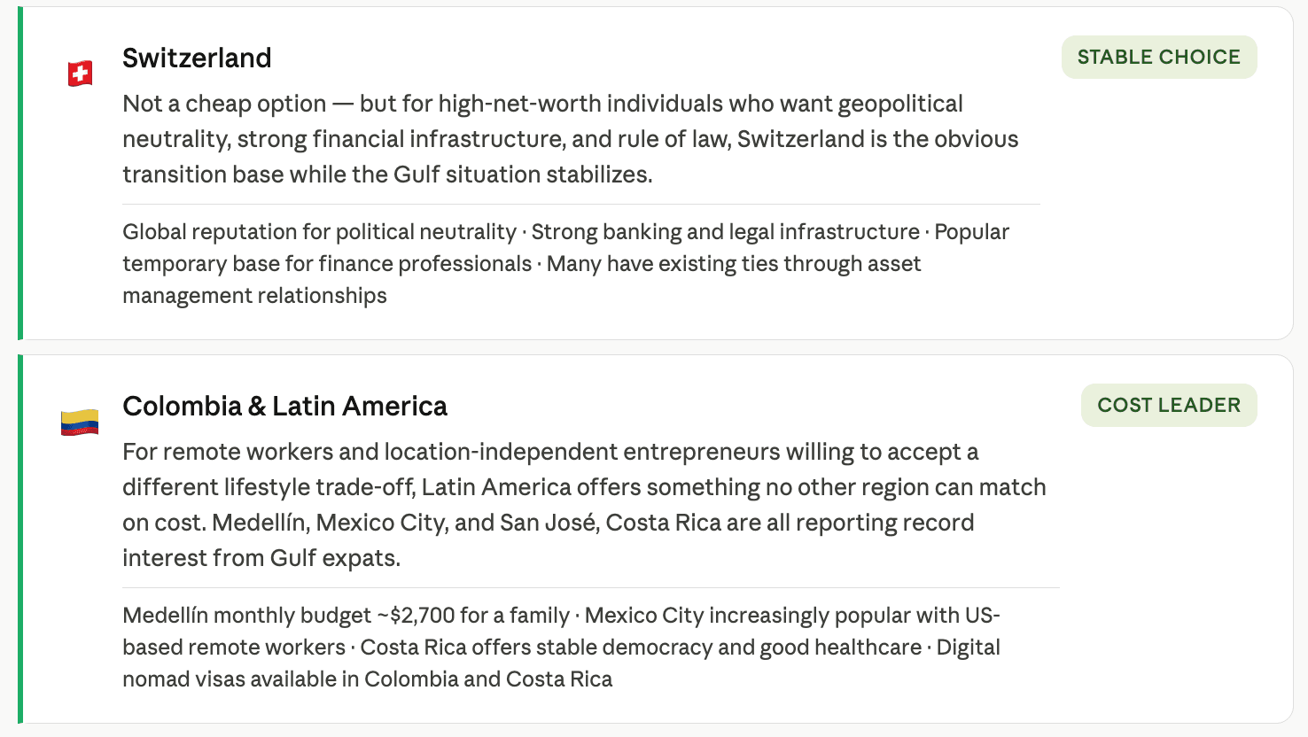Image resolution: width=1308 pixels, height=737 pixels.
Task: Open the Colombia & Latin America heading
Action: 284,406
